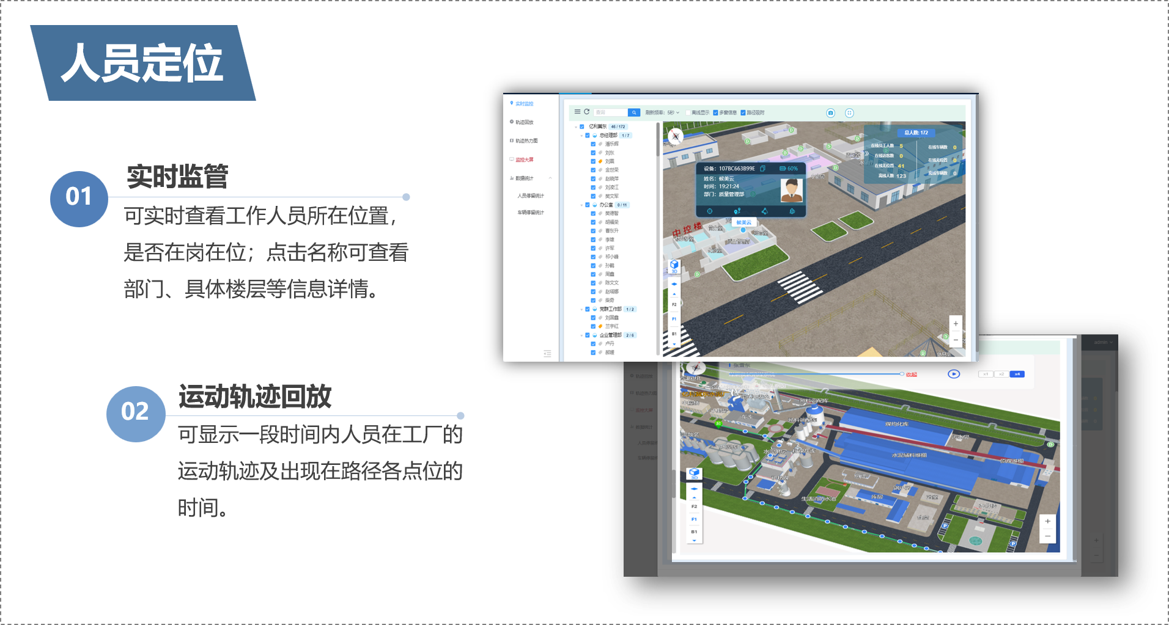1169x625 pixels.
Task: Collapse the 企业管理部 department node
Action: pos(581,335)
